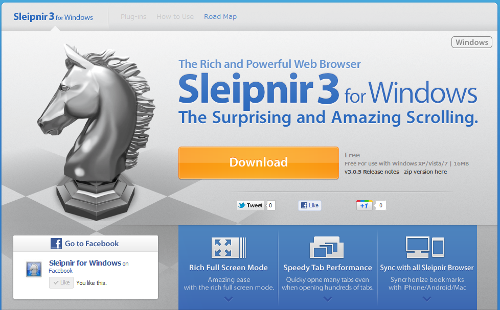Click the Google +1 button
Viewport: 500px width, 310px height.
[364, 205]
